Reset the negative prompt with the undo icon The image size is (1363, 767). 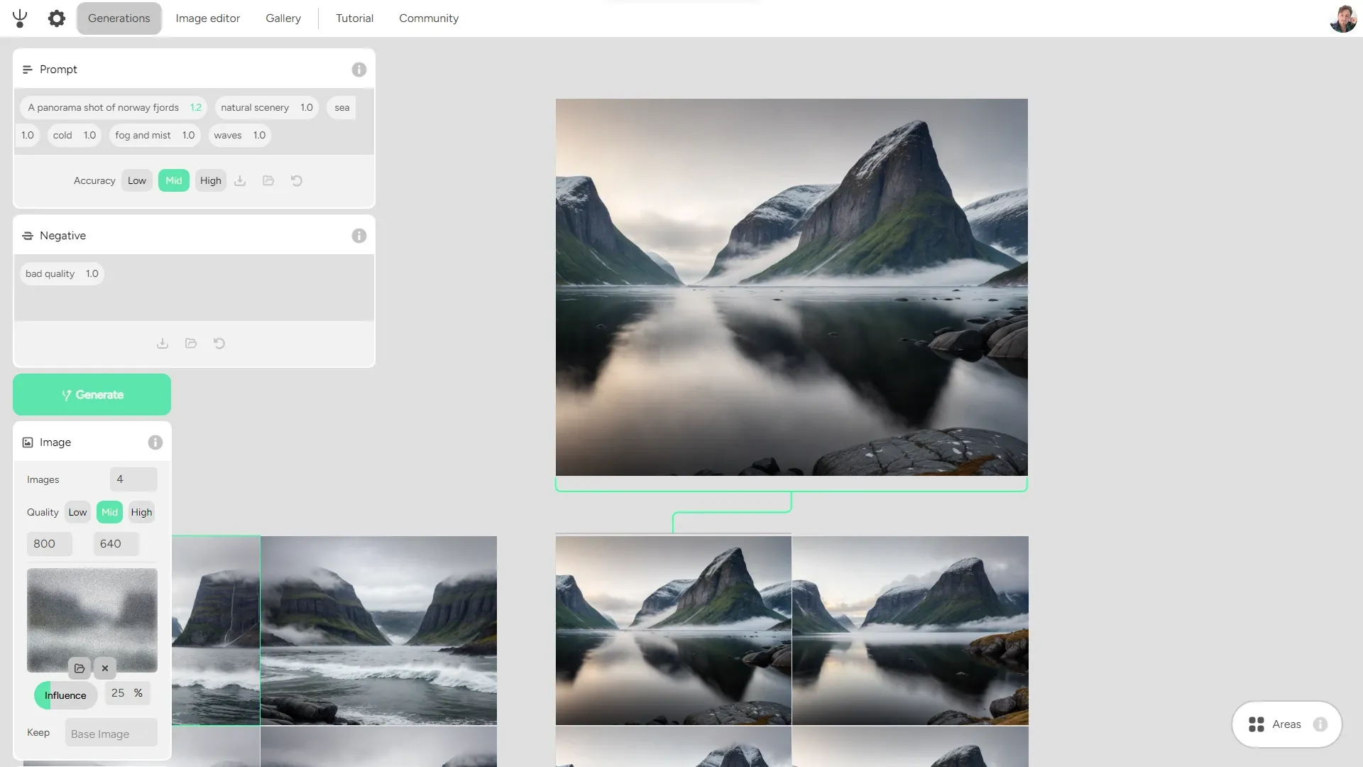[219, 344]
